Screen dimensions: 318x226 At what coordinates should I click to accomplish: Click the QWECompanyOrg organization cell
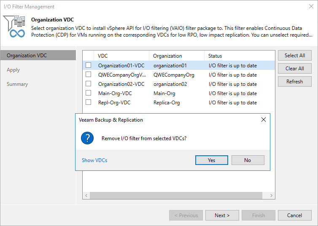click(174, 75)
